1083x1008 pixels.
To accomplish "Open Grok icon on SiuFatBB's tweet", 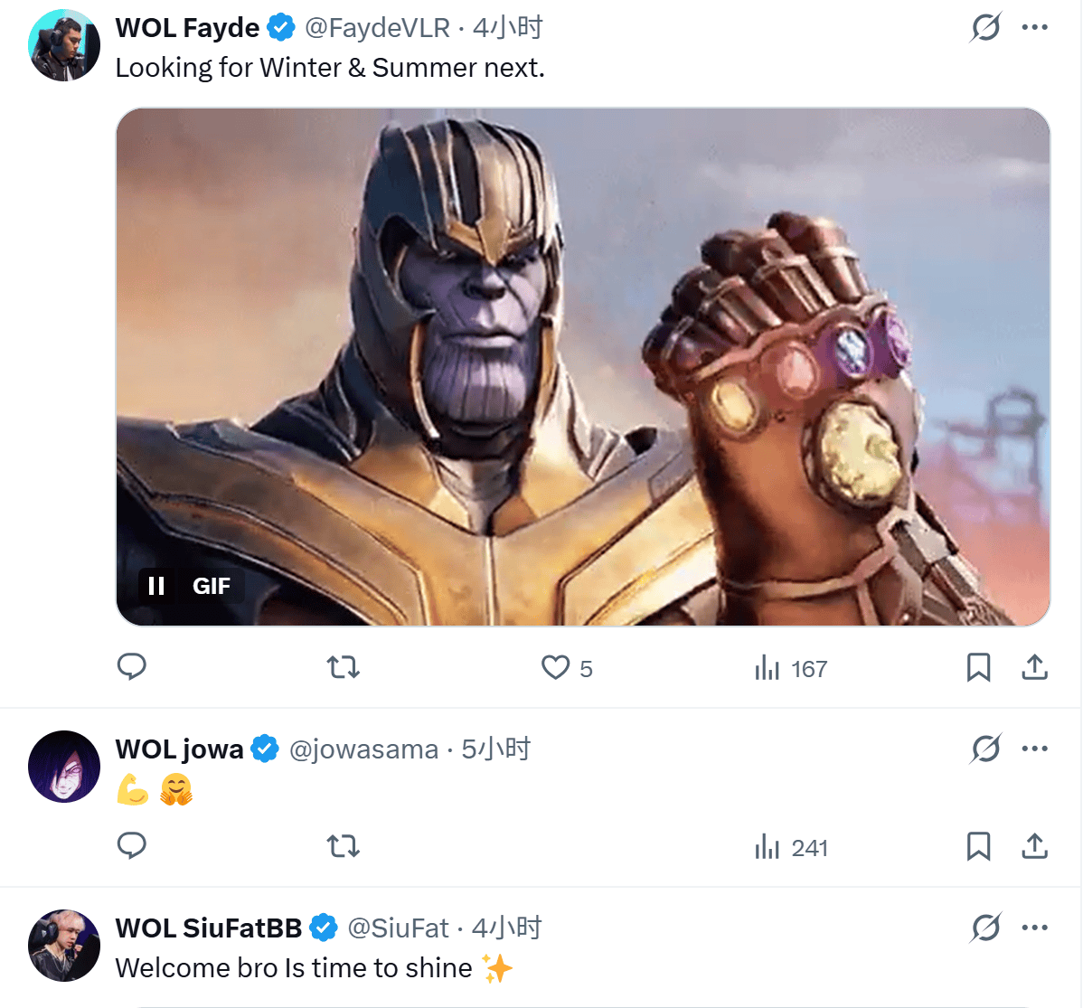I will 985,928.
